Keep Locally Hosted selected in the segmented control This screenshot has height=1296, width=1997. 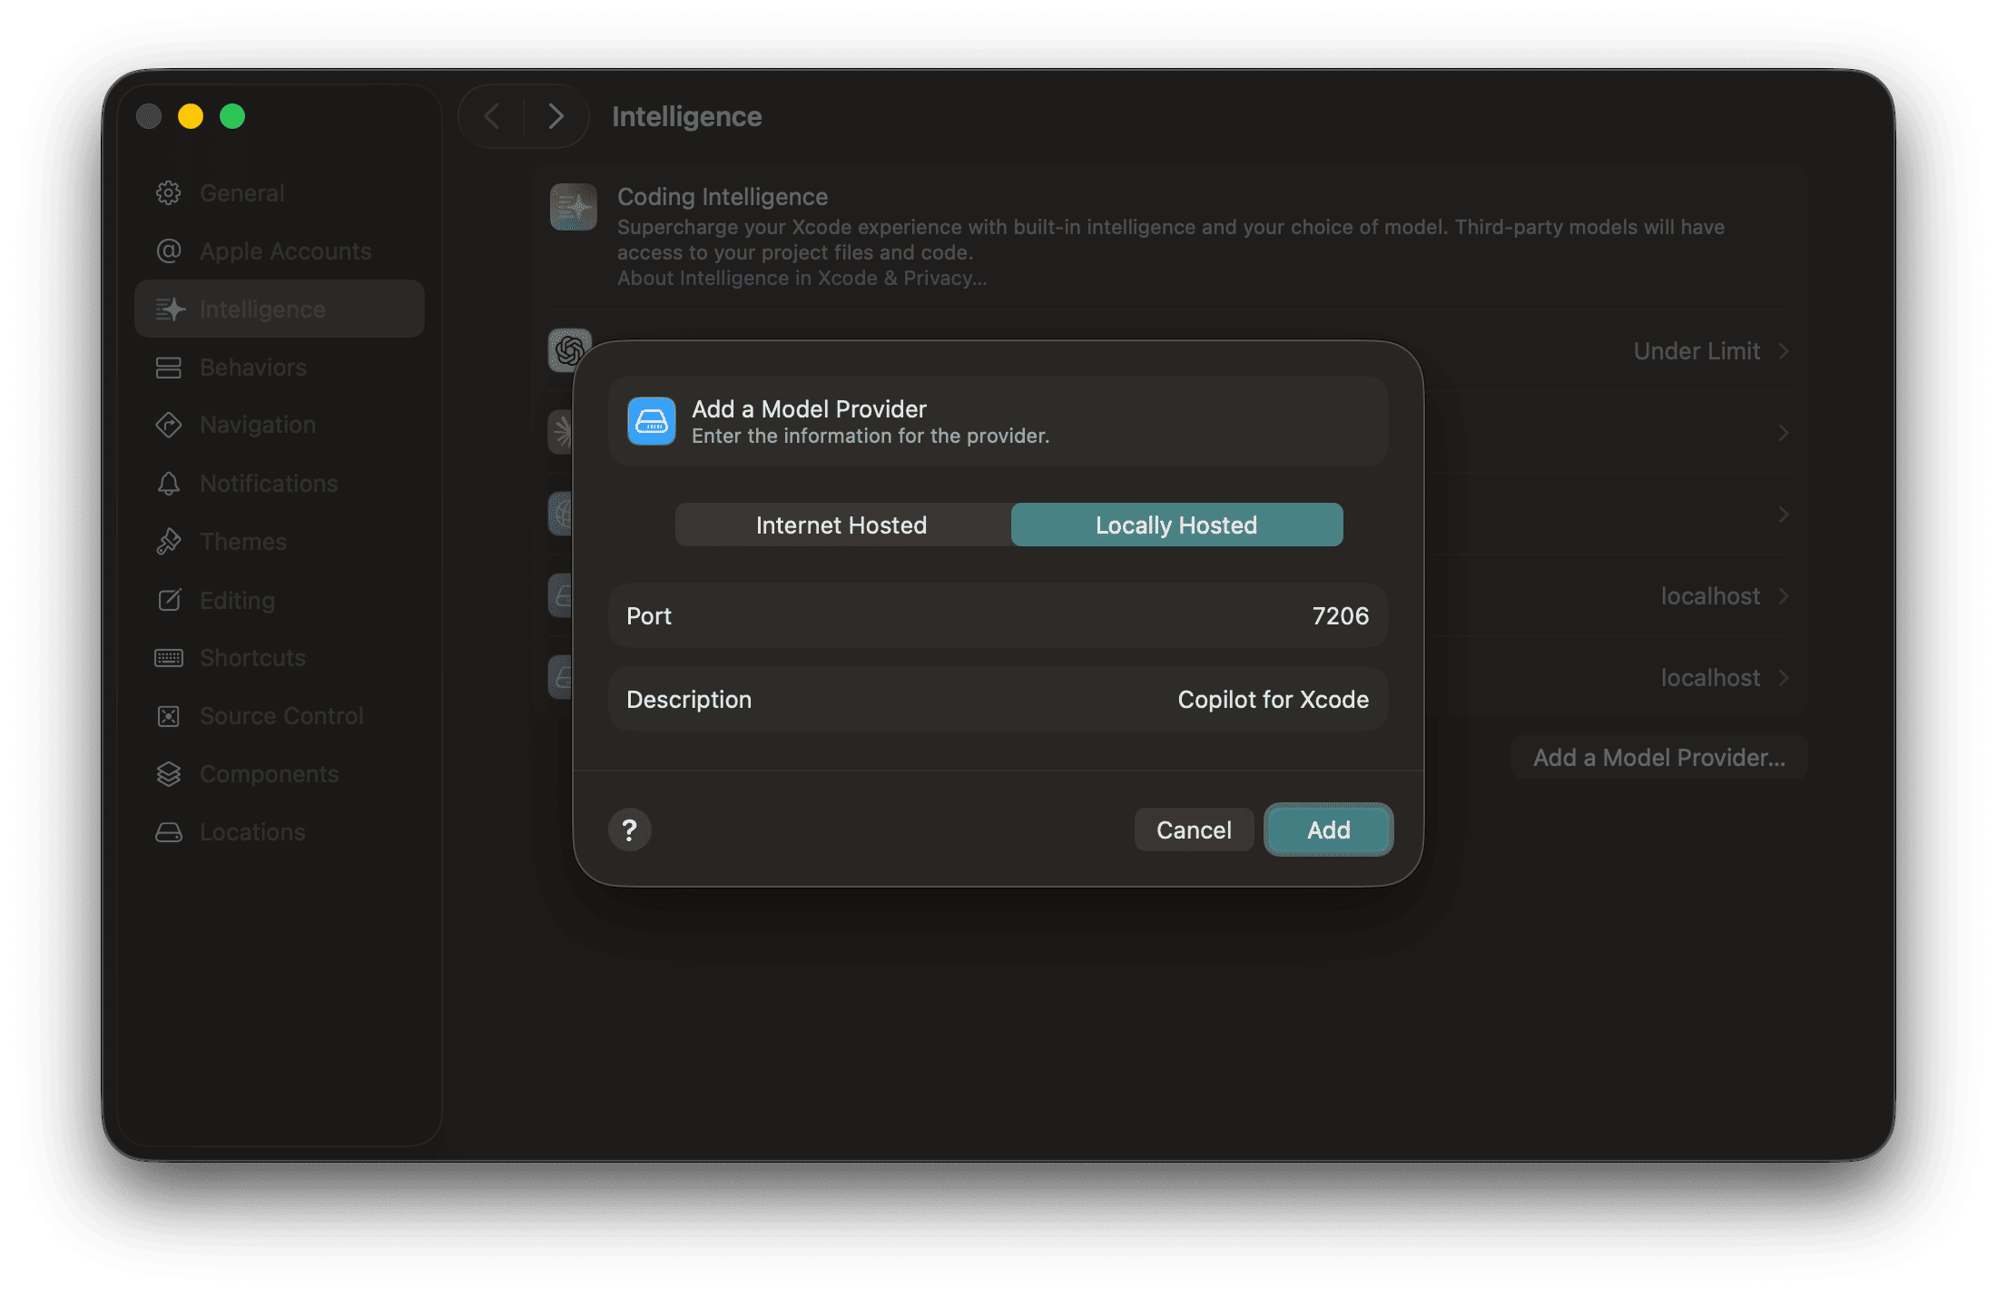(x=1176, y=525)
